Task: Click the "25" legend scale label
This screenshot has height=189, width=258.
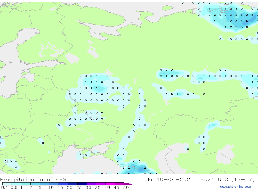Action: click(x=79, y=187)
